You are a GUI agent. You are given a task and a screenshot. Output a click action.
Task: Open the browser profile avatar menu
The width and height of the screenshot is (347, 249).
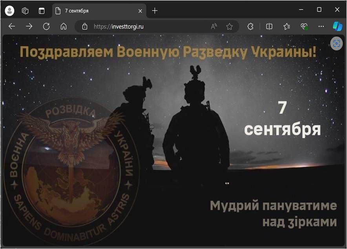tap(9, 11)
